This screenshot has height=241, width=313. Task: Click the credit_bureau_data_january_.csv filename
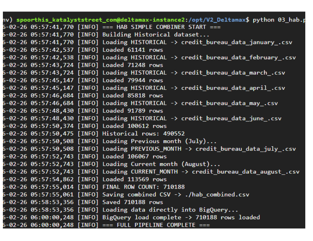tap(237, 42)
